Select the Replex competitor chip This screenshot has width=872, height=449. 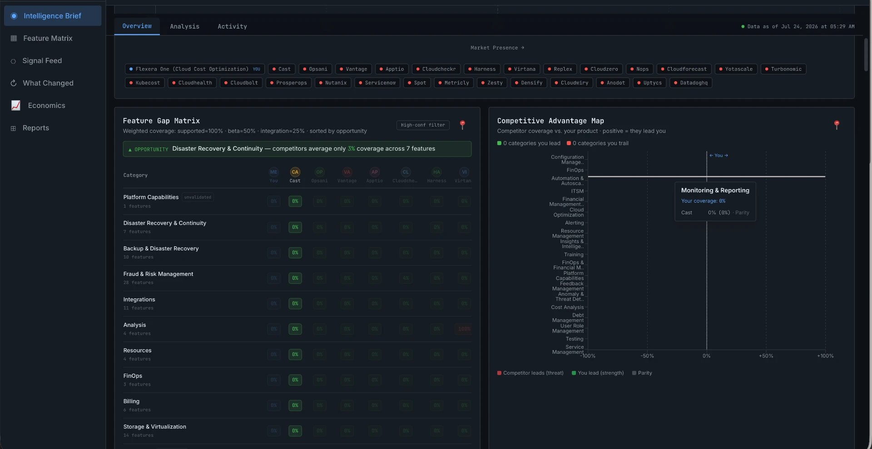[560, 69]
